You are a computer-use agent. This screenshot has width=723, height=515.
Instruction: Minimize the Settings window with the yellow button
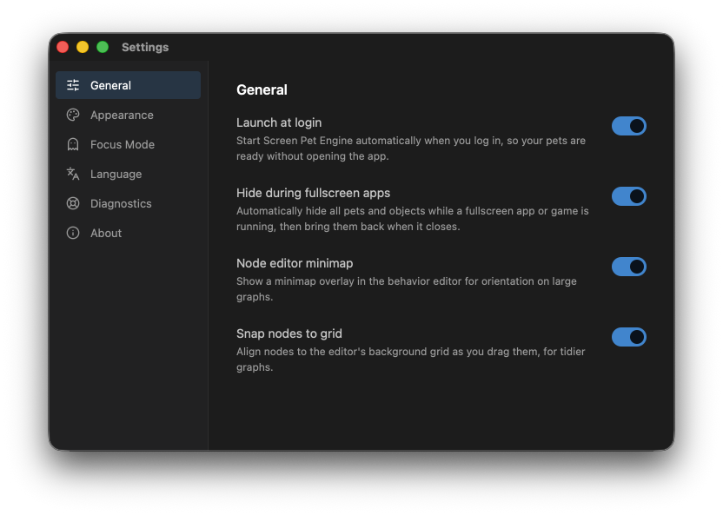tap(83, 47)
